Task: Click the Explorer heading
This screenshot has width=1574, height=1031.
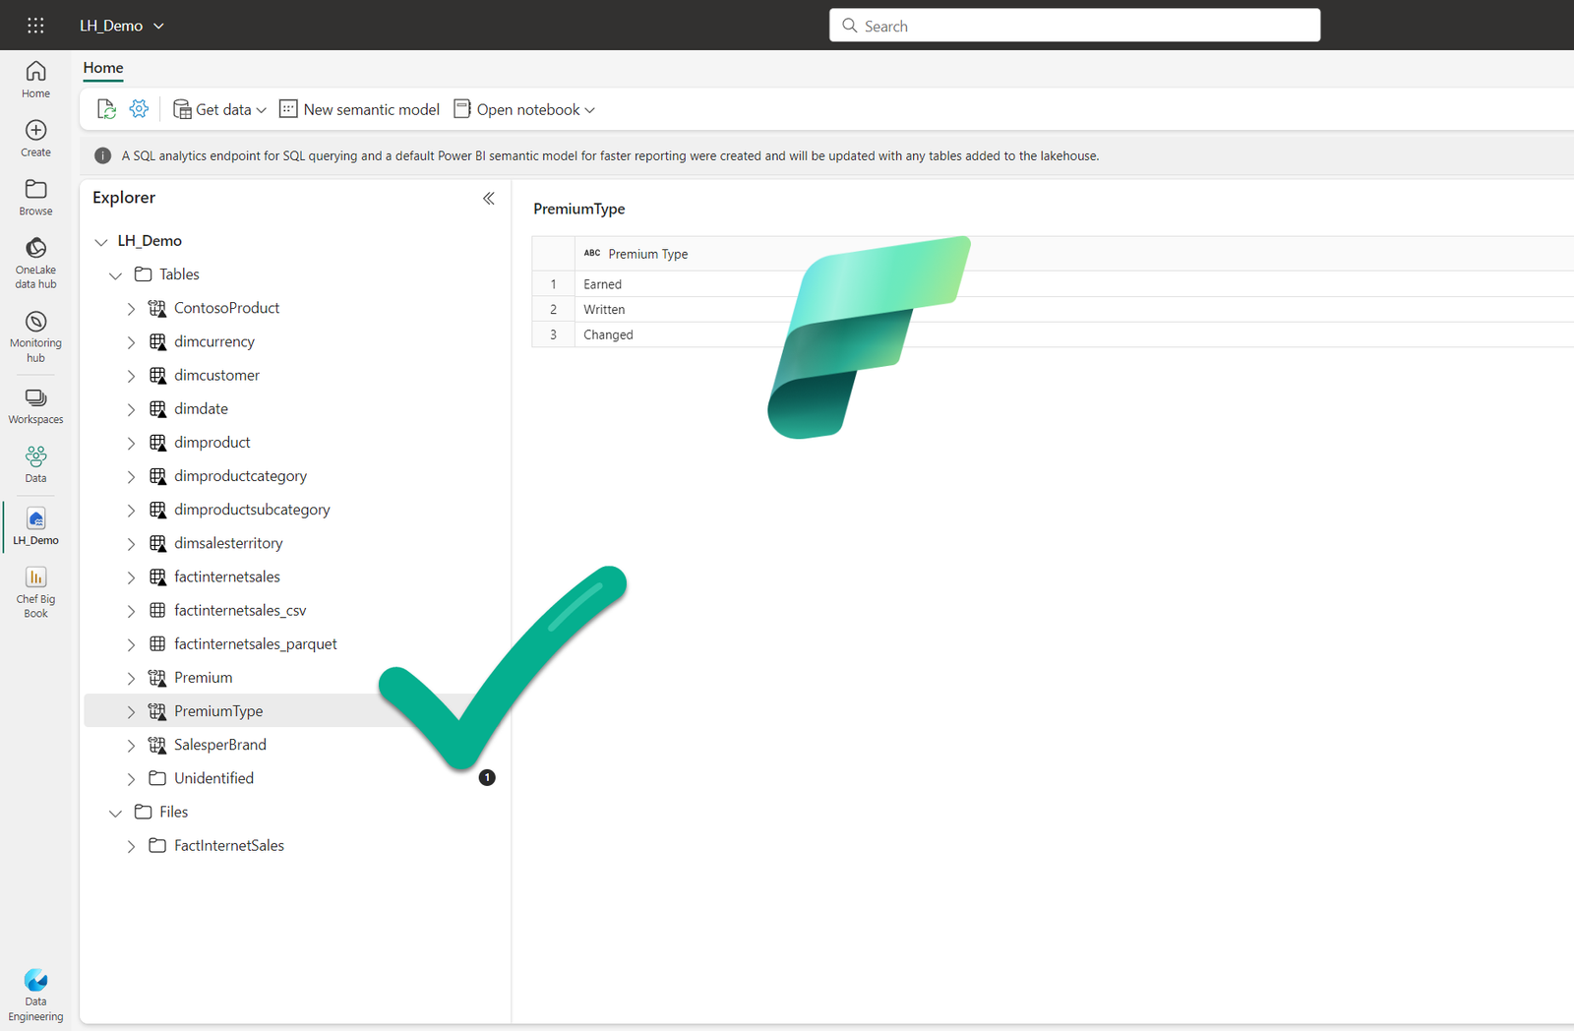Action: click(x=124, y=198)
